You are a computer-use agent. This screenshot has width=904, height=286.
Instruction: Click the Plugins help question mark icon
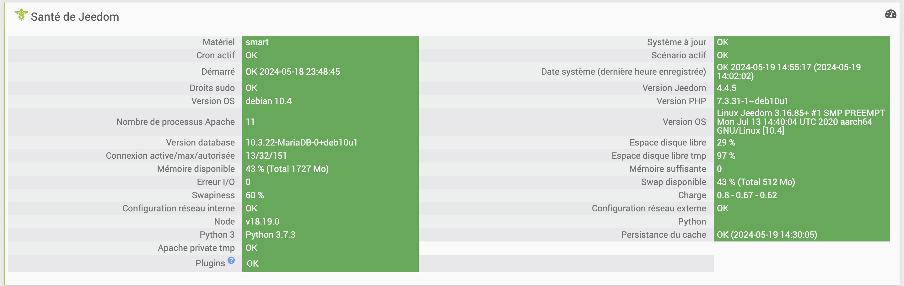click(231, 260)
